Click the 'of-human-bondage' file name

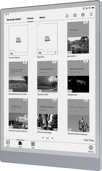click(x=44, y=132)
